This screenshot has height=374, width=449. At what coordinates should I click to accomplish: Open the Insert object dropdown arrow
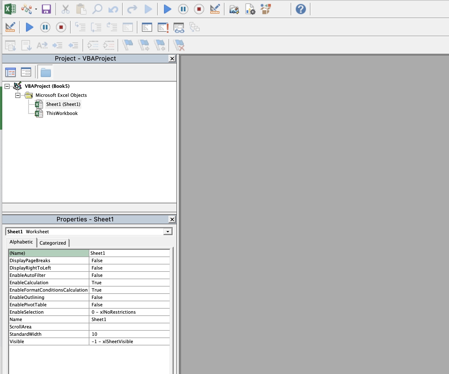click(36, 9)
